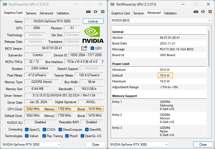This screenshot has height=149, width=215.
Task: Click the Driver Date Jan 26, 2024 field
Action: [x=39, y=102]
